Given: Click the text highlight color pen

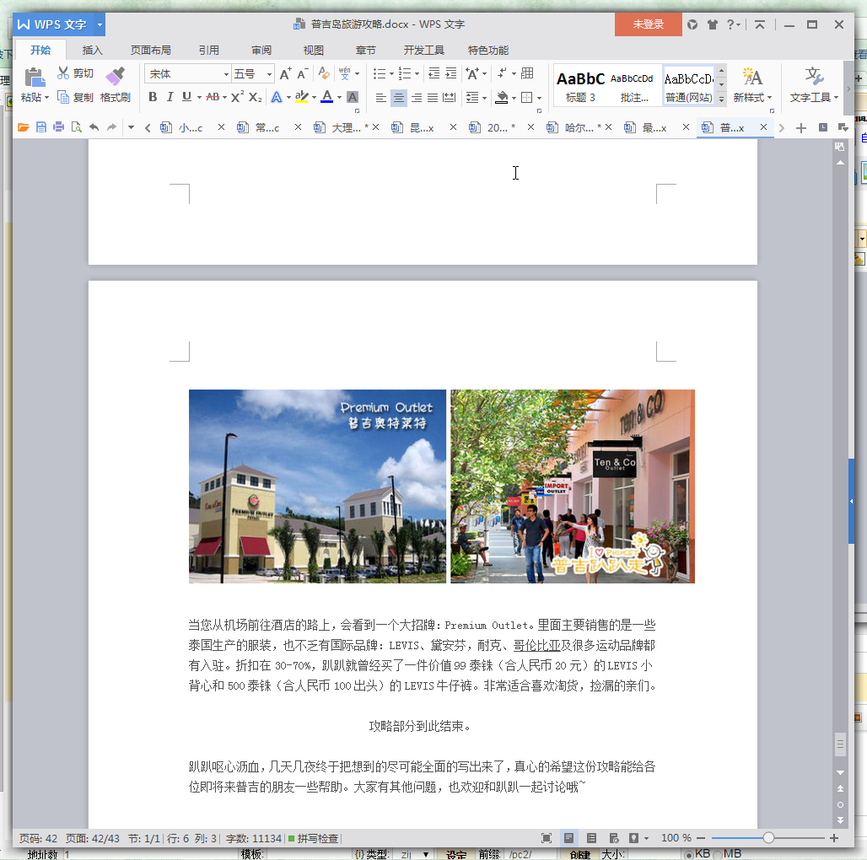Looking at the screenshot, I should click(301, 97).
